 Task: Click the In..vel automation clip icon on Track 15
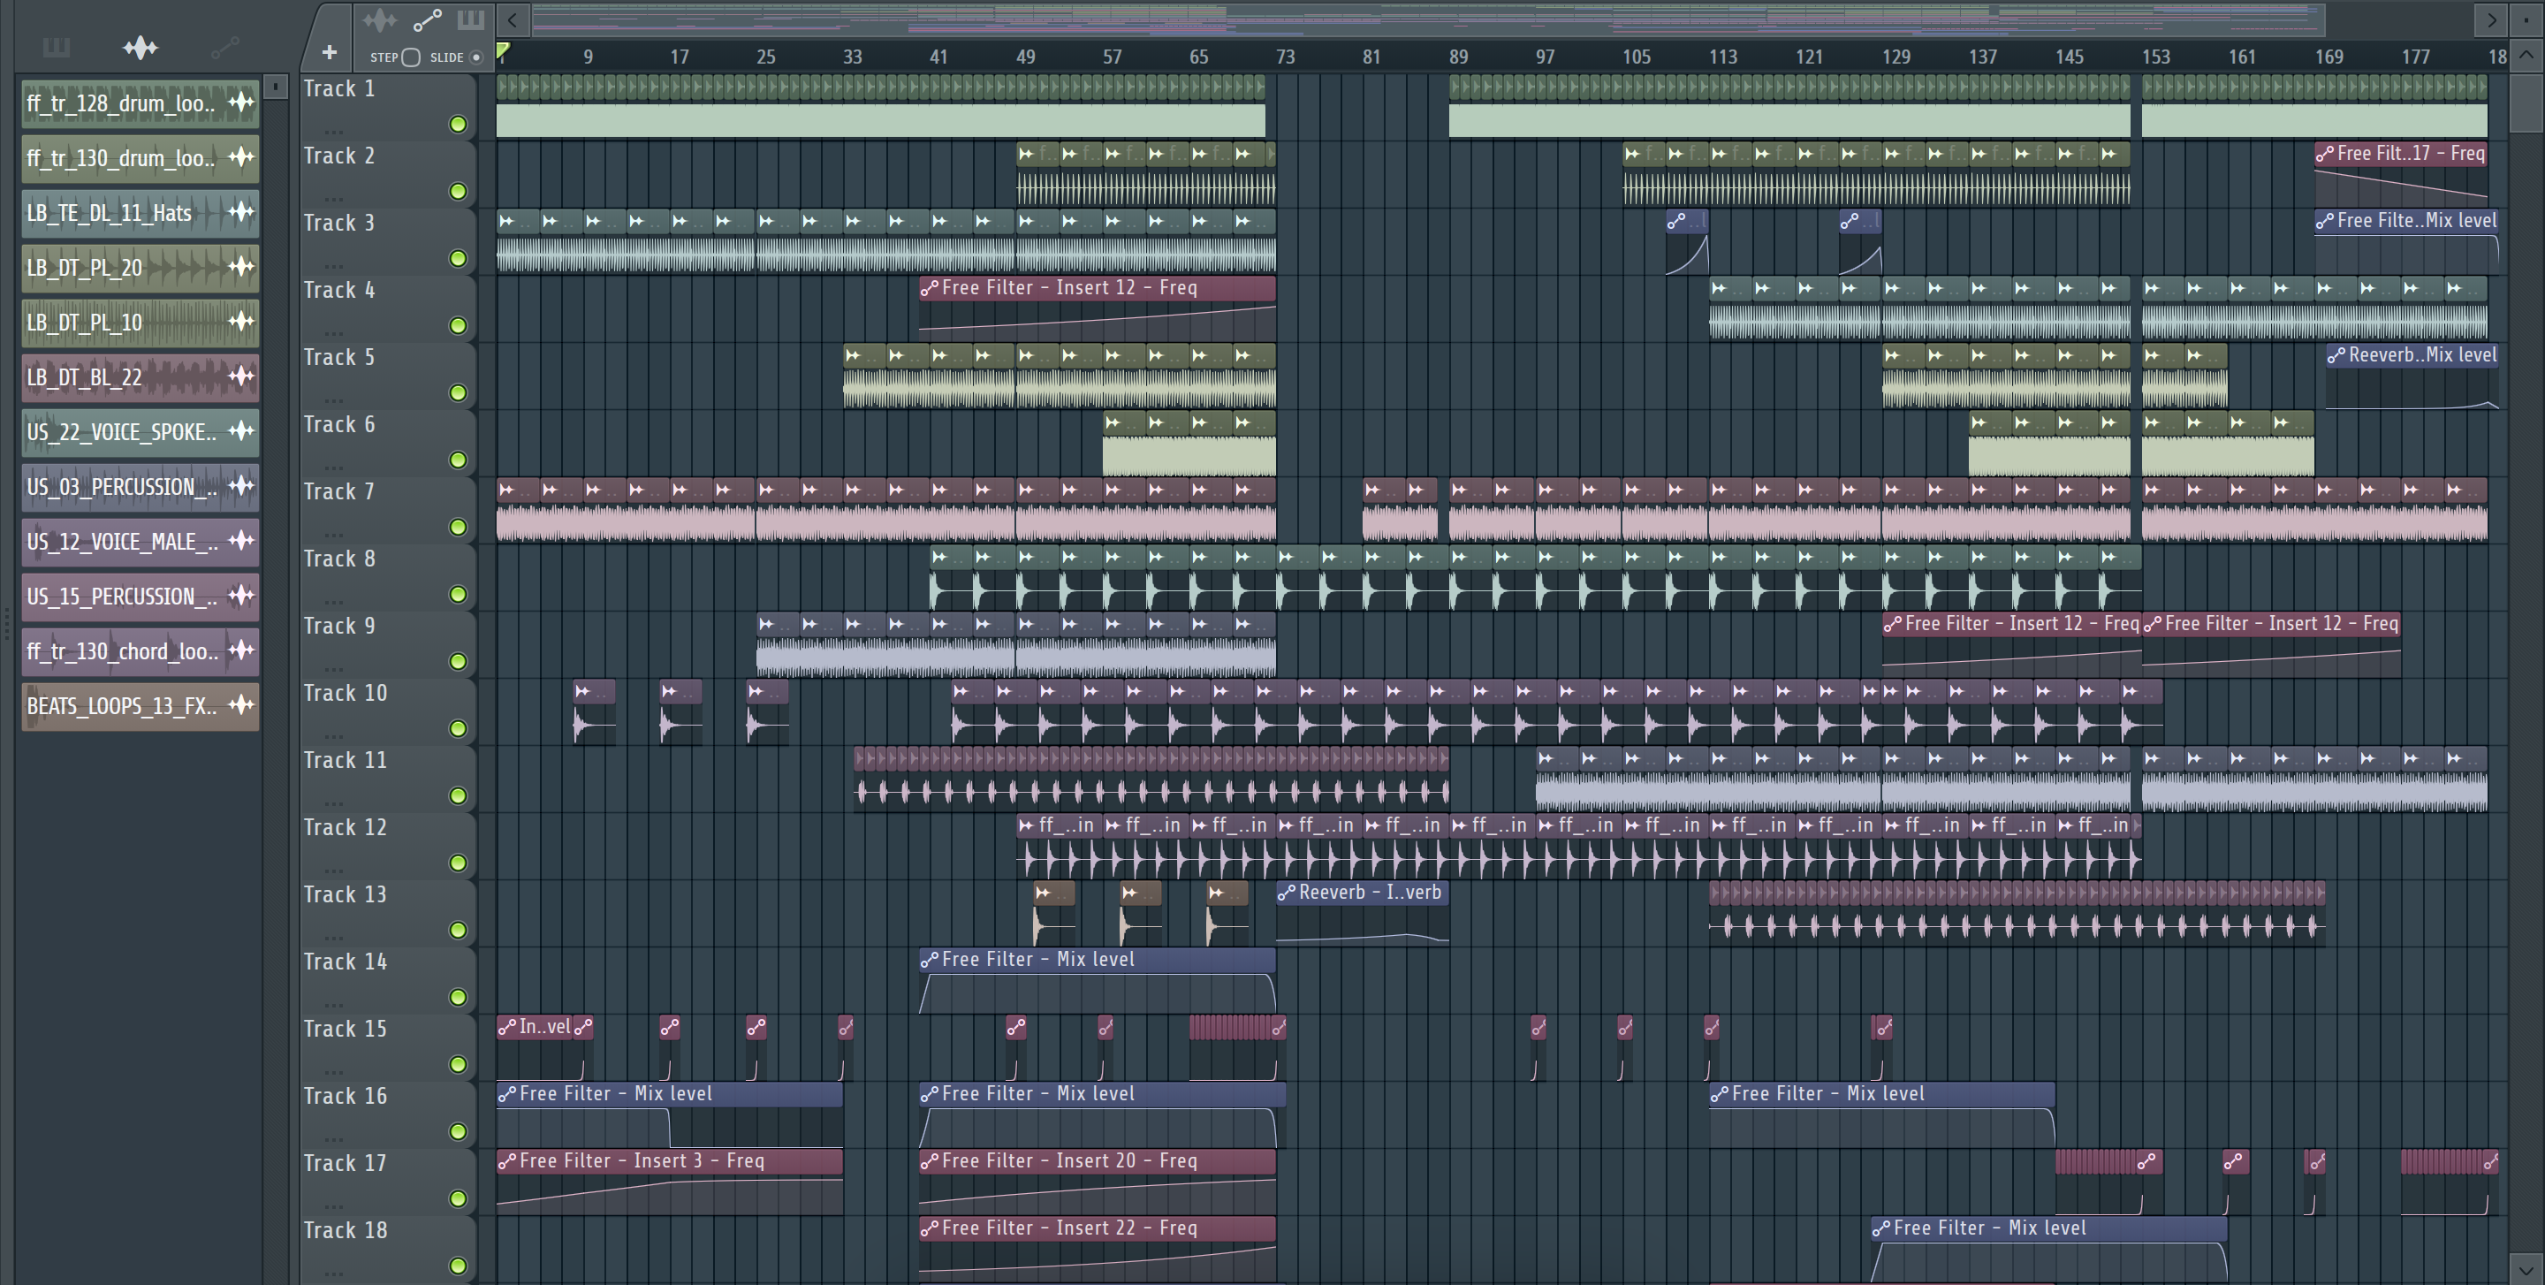(507, 1027)
